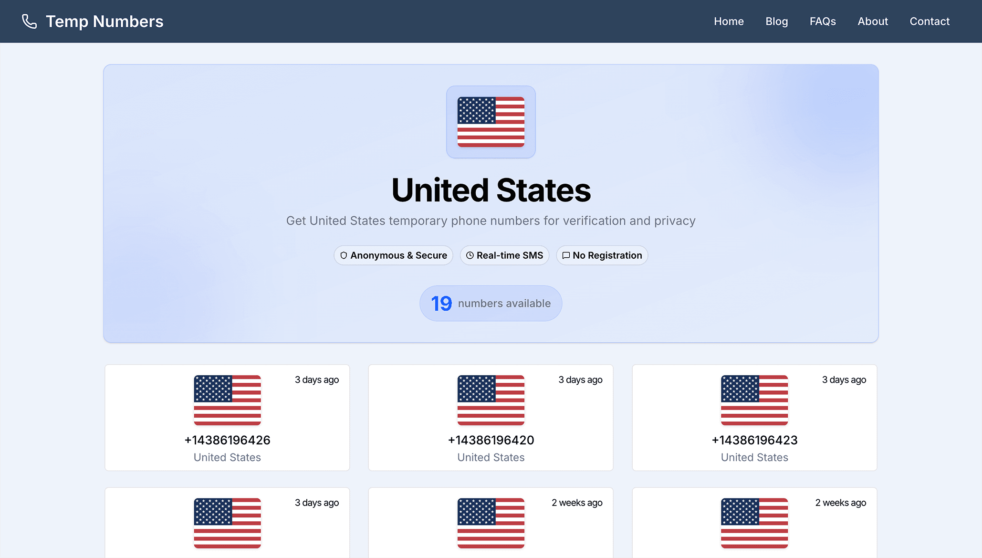Navigate to the About page
This screenshot has width=982, height=558.
tap(873, 21)
